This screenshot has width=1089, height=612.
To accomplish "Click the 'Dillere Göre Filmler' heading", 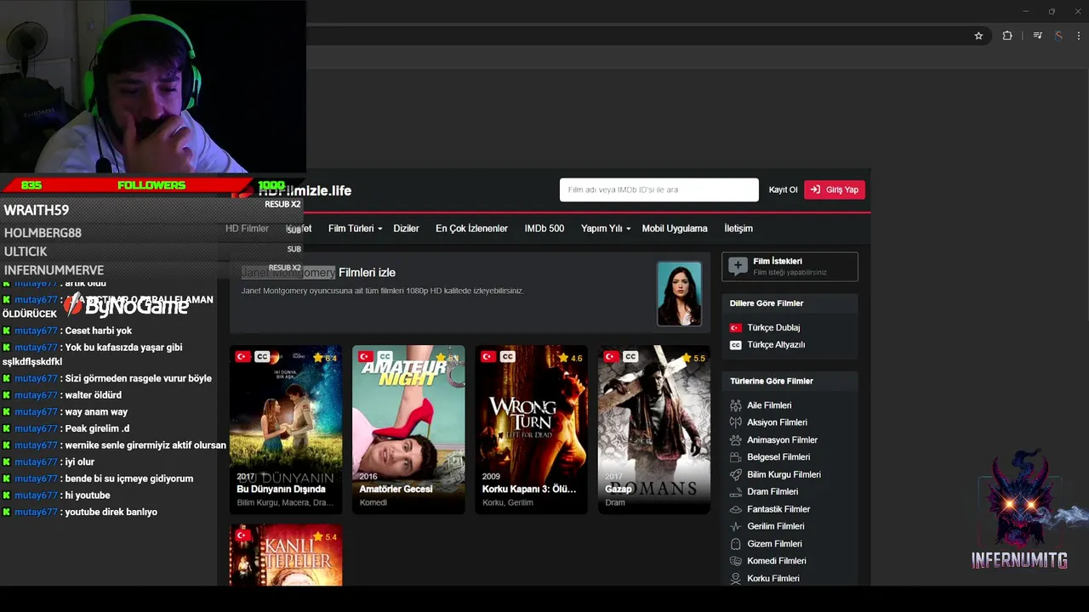I will (767, 303).
